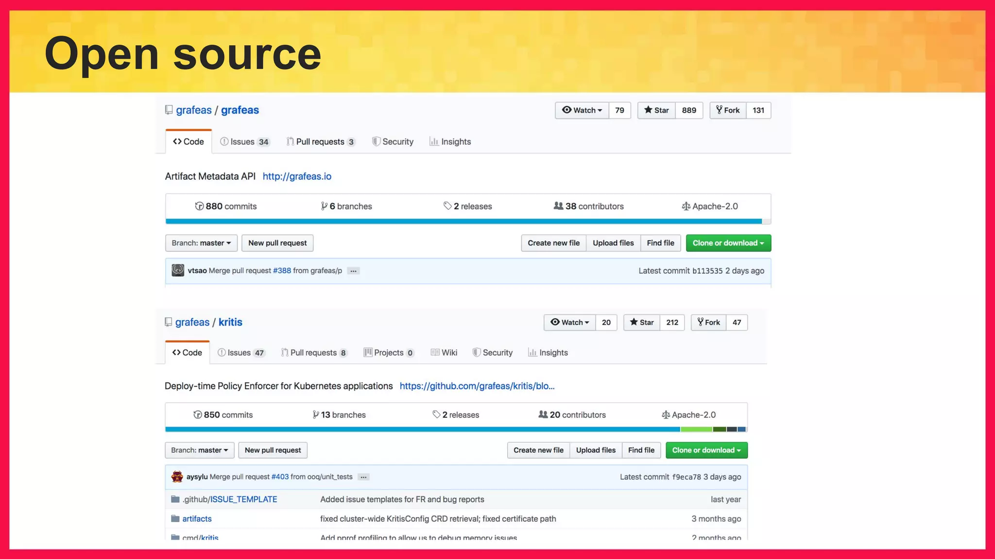995x559 pixels.
Task: Open Clone or download in the grafeas repository
Action: (x=728, y=243)
